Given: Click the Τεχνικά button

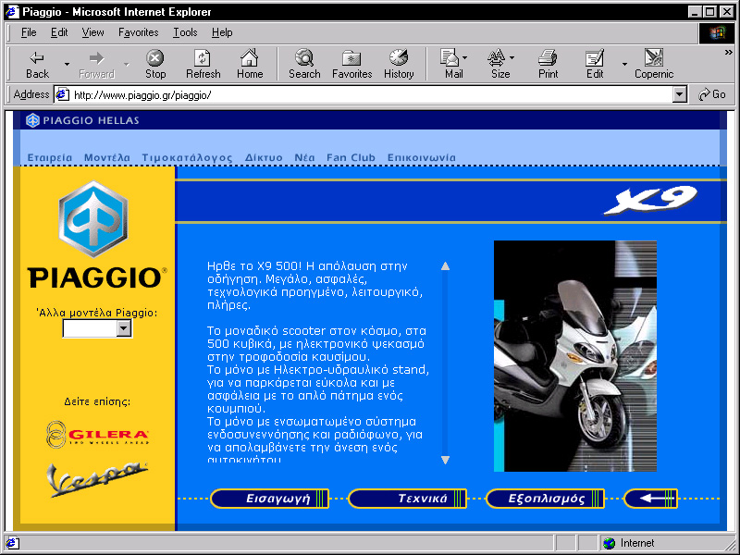Looking at the screenshot, I should 407,499.
